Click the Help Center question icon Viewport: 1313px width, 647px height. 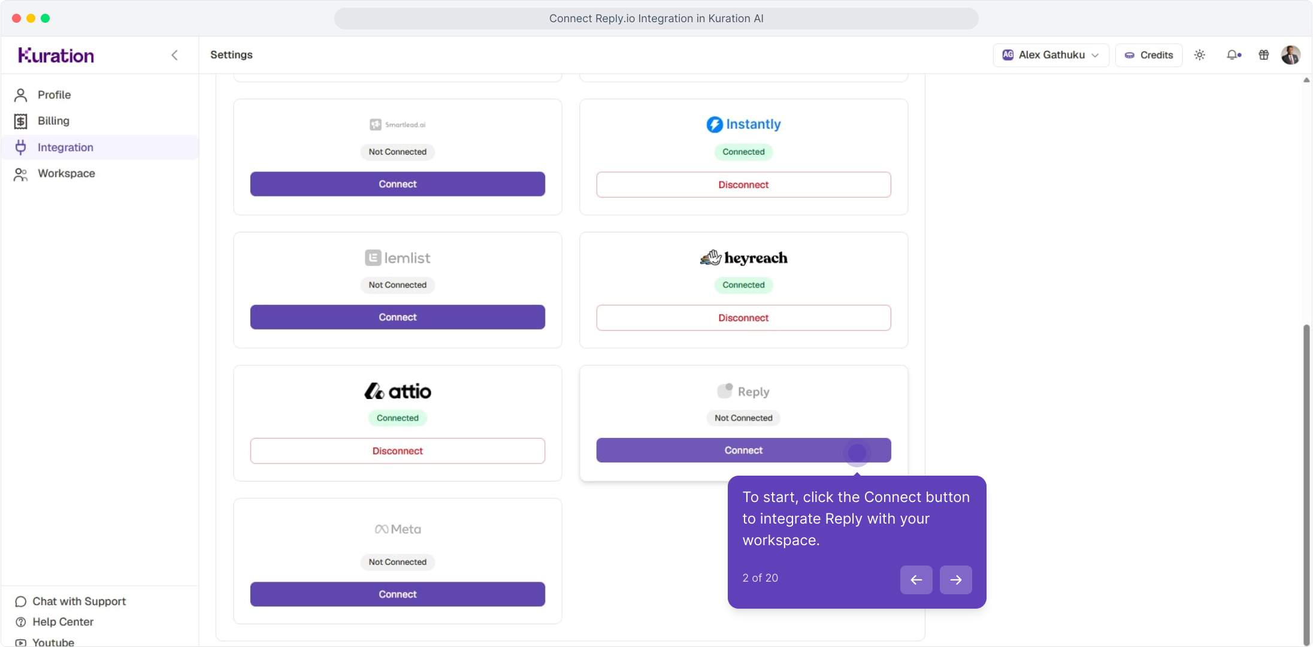pos(20,622)
